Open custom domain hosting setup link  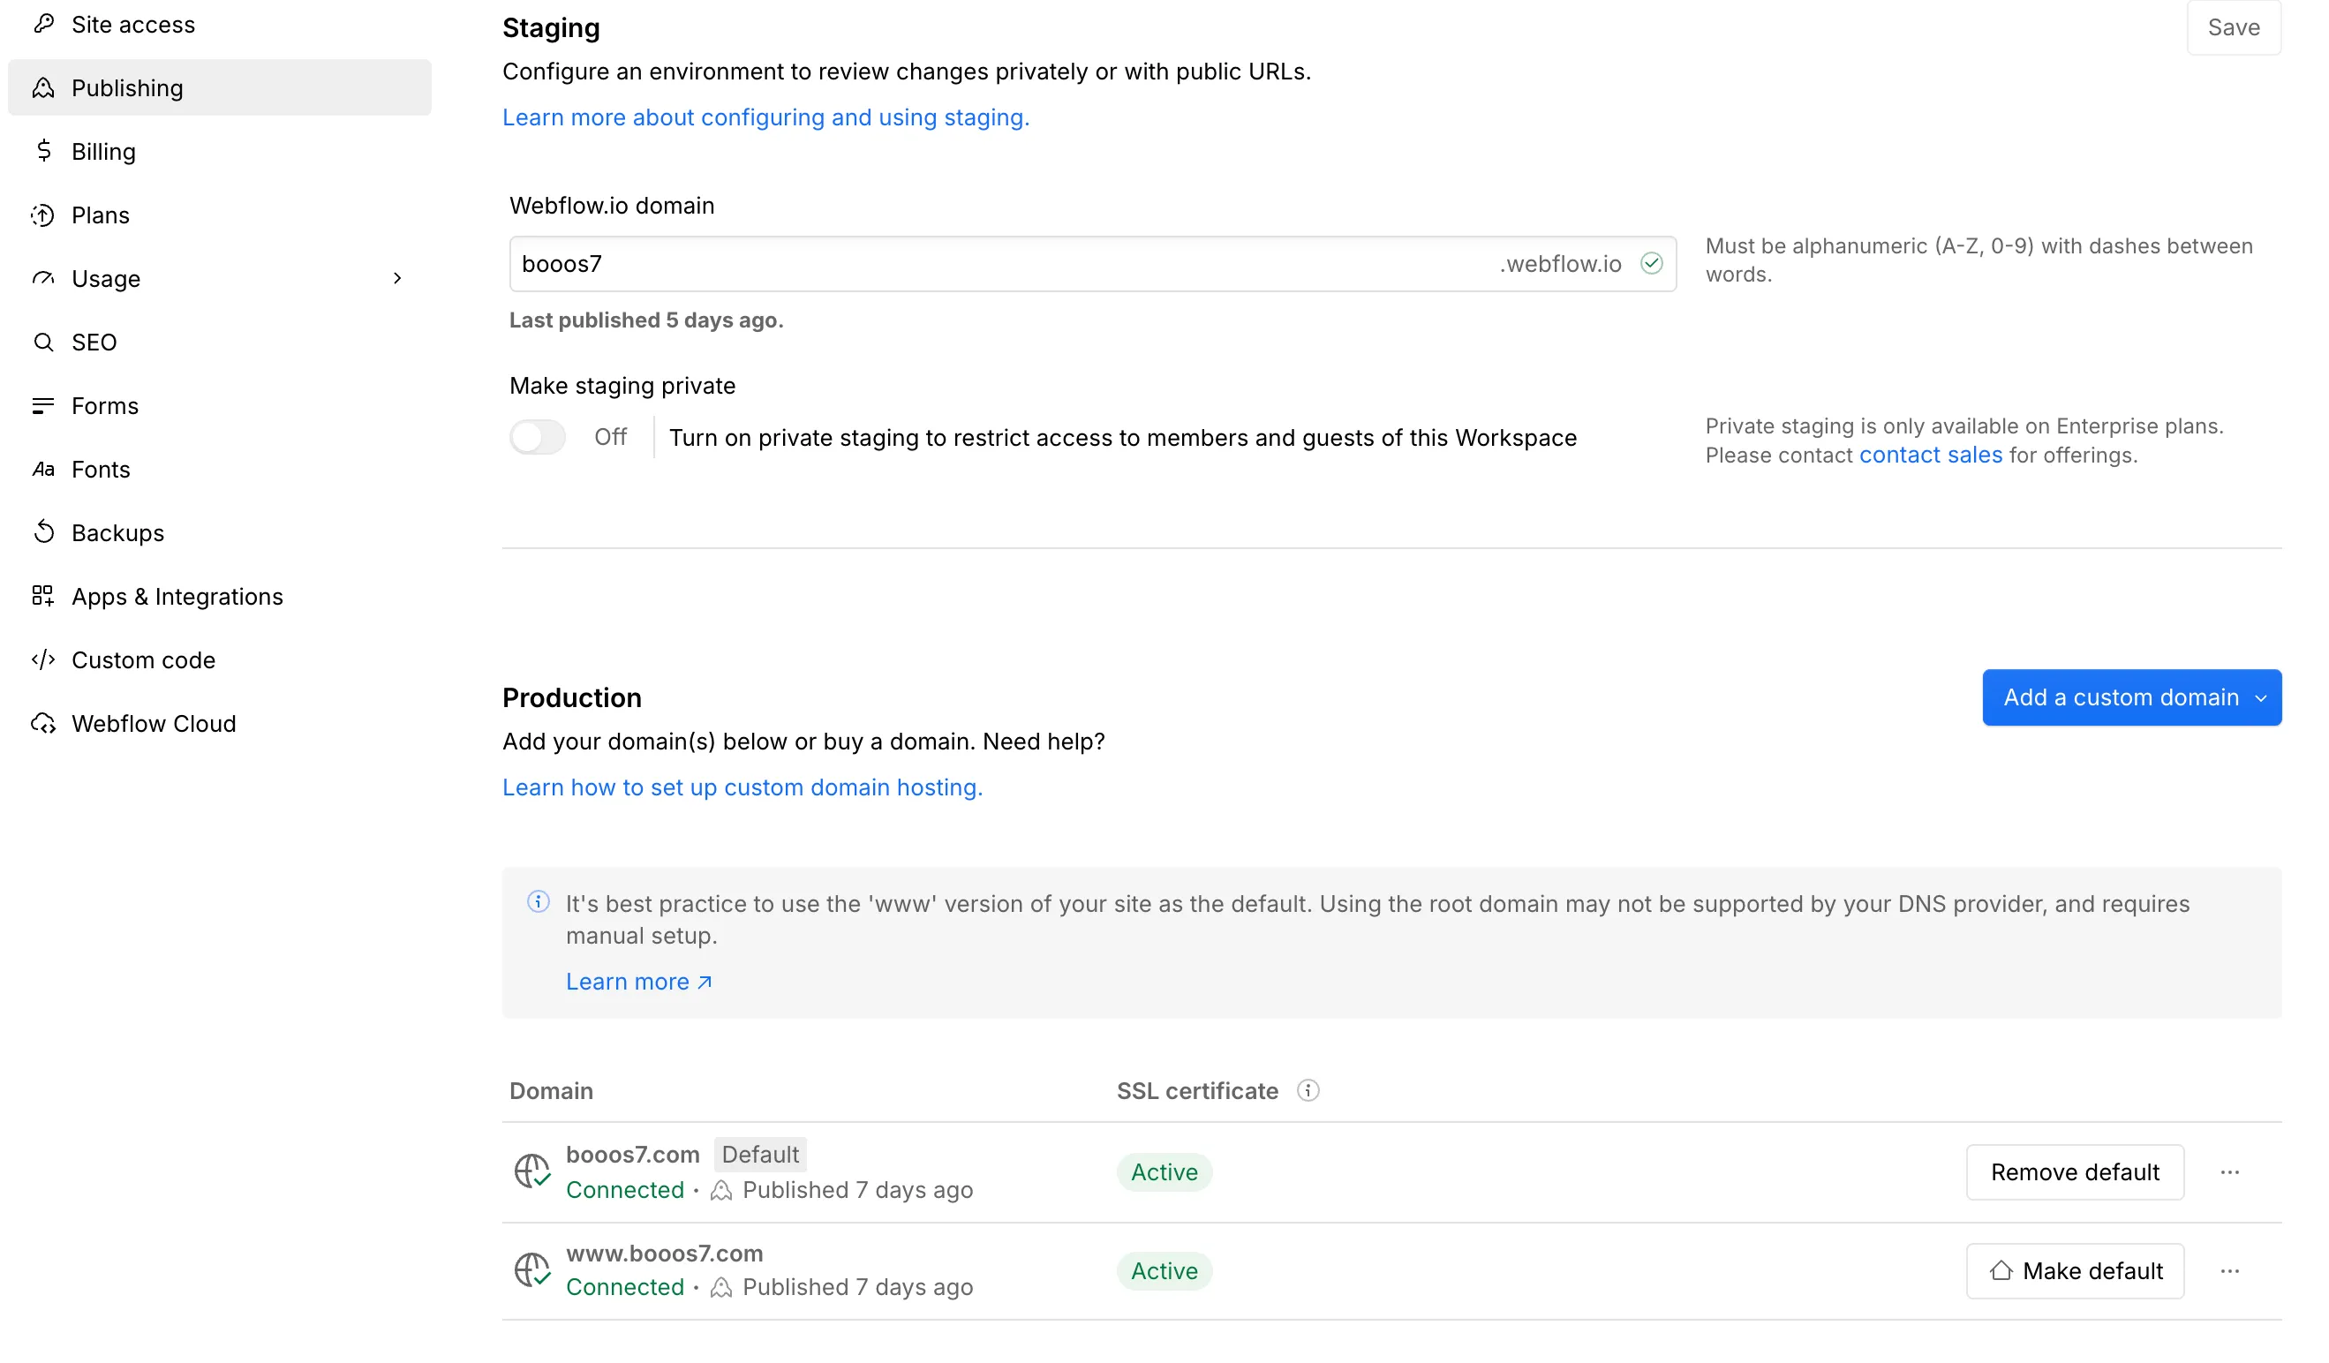[743, 788]
